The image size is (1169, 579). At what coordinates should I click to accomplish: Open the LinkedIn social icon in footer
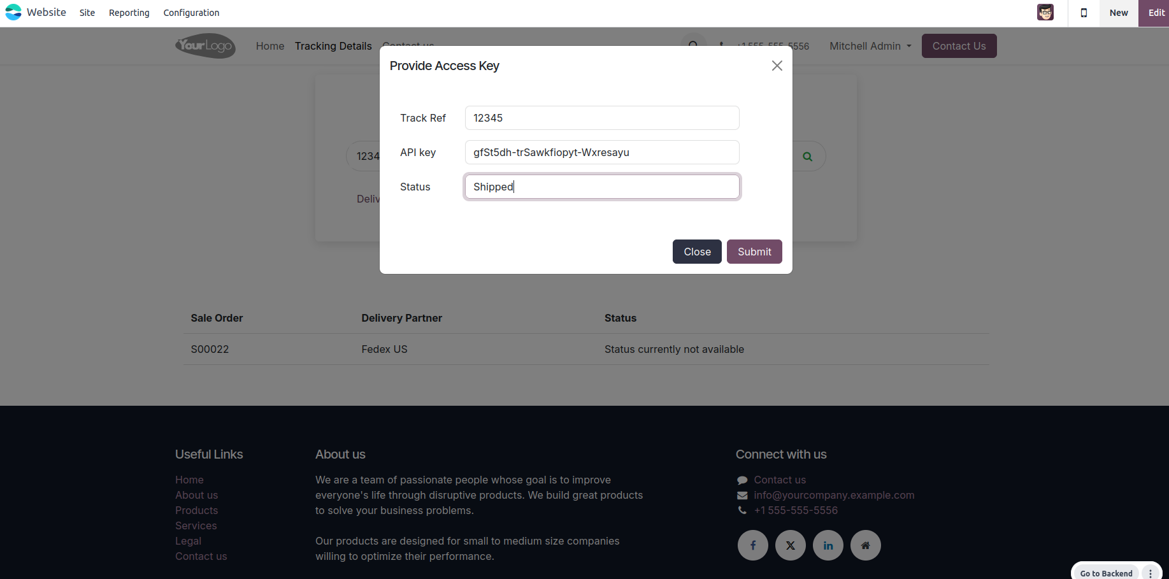click(x=828, y=545)
